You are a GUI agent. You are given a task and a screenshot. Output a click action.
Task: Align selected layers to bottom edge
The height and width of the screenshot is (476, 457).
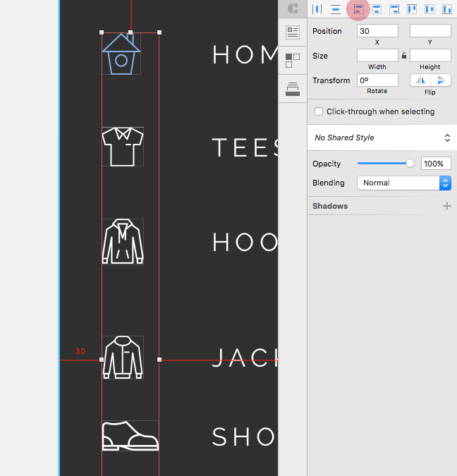(x=447, y=9)
